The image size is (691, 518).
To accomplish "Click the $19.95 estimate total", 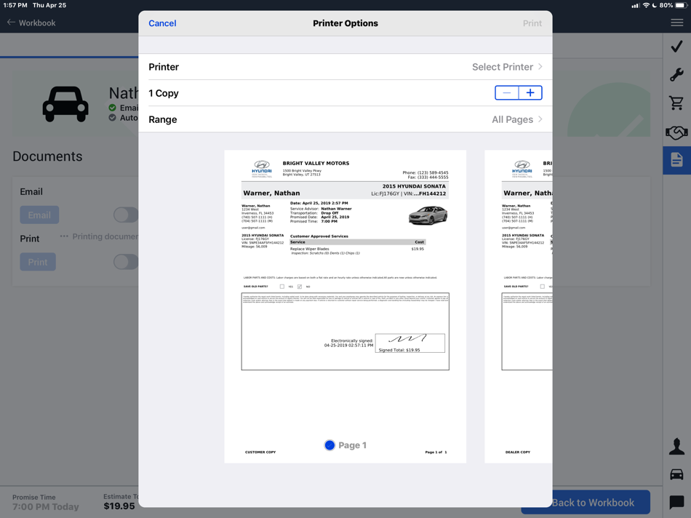I will pyautogui.click(x=119, y=506).
